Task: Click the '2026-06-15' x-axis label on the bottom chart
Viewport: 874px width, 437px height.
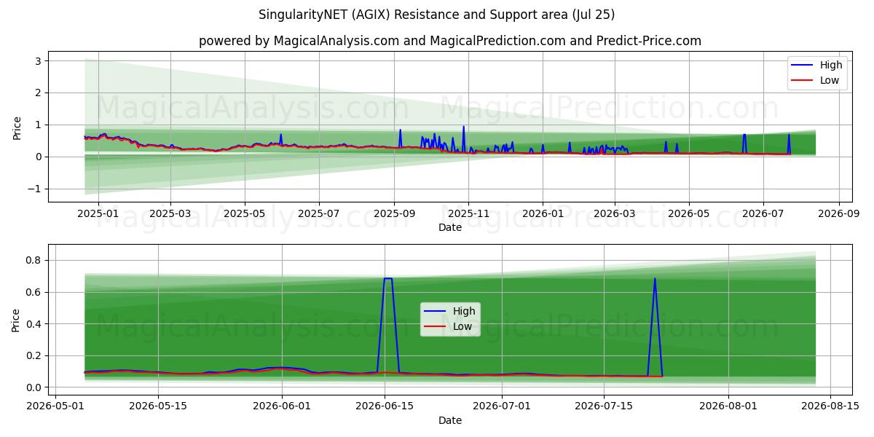Action: (385, 406)
